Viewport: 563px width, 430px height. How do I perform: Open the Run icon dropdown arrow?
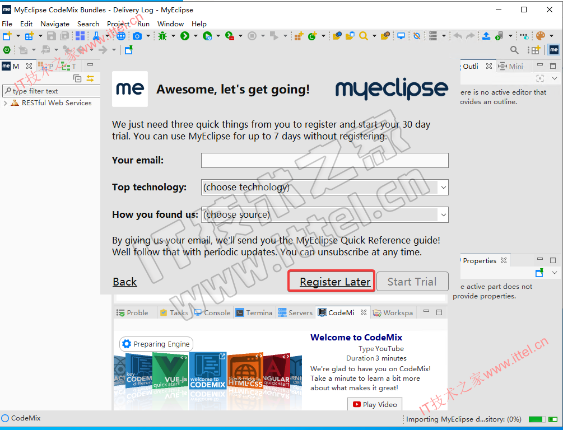(x=196, y=36)
